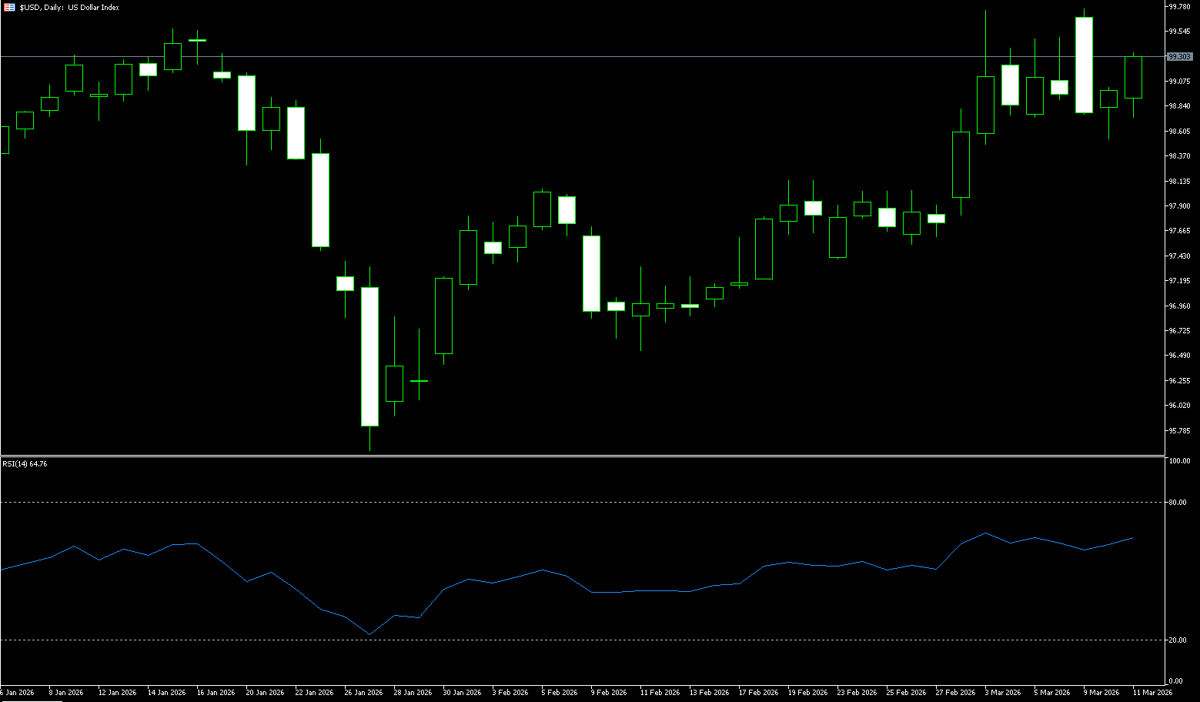The width and height of the screenshot is (1200, 702).
Task: Click the 11 Mar 2026 date label
Action: pyautogui.click(x=1152, y=693)
